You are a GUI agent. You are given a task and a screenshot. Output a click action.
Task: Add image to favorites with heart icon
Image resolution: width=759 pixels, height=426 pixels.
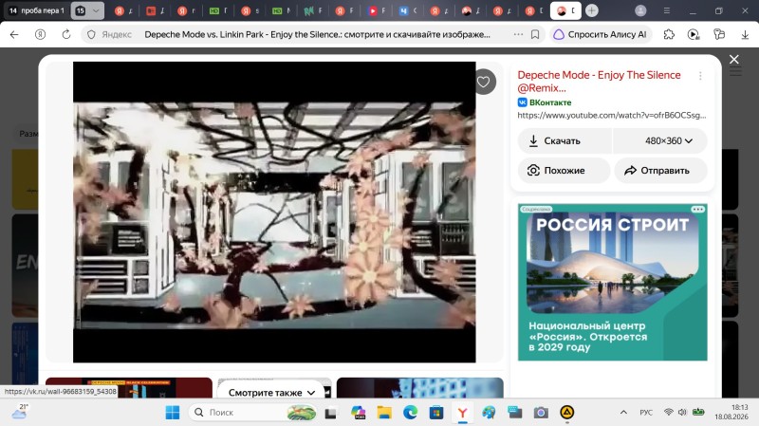[484, 82]
